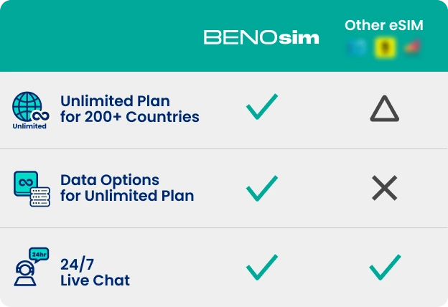Click BENOsim checkmark for Data Options row
The width and height of the screenshot is (448, 307).
(261, 189)
